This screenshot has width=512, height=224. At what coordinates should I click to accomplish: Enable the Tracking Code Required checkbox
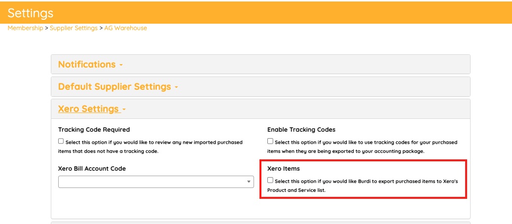coord(61,142)
